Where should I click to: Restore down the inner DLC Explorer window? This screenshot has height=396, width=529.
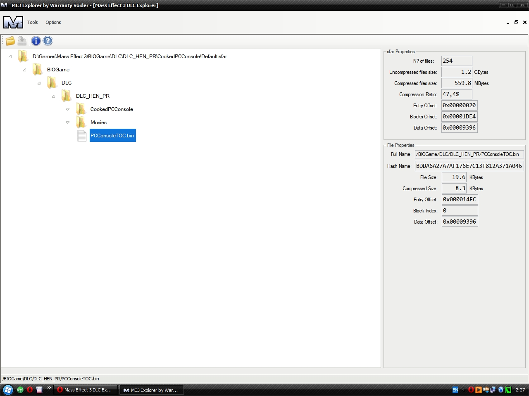pyautogui.click(x=516, y=22)
